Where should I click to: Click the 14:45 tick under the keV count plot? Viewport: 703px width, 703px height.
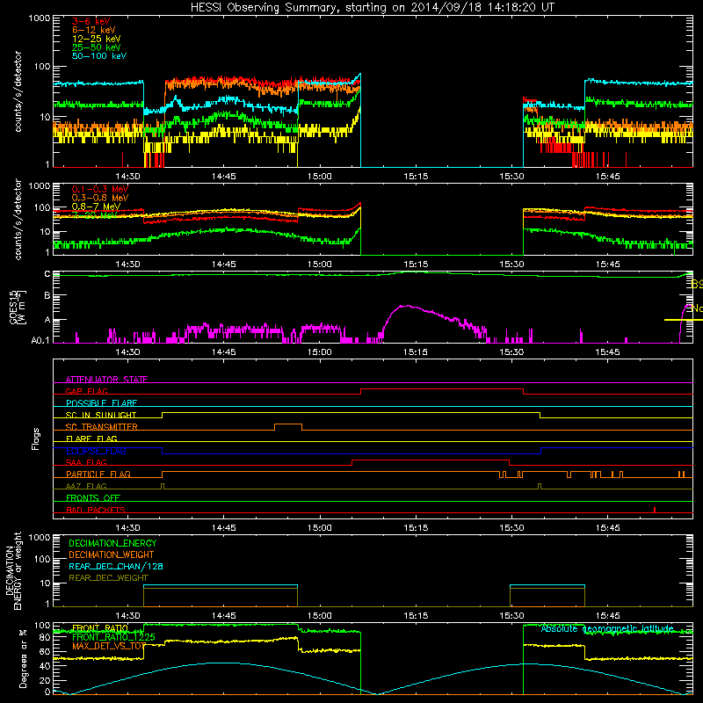tap(224, 177)
